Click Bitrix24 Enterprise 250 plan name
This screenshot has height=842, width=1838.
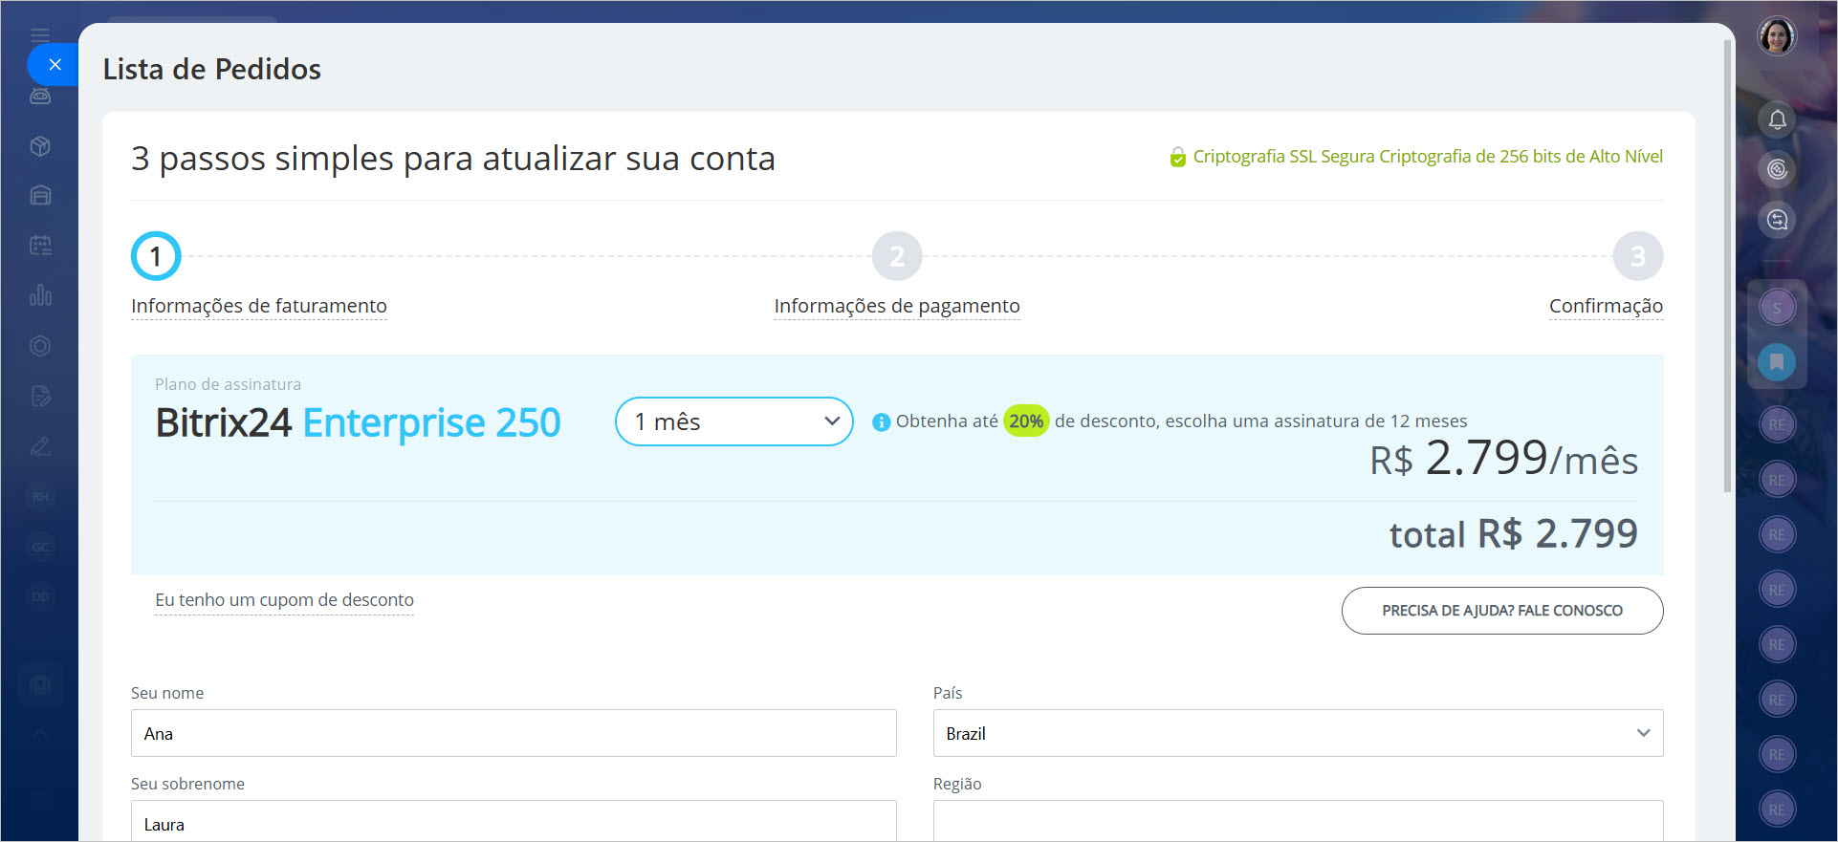click(x=358, y=422)
